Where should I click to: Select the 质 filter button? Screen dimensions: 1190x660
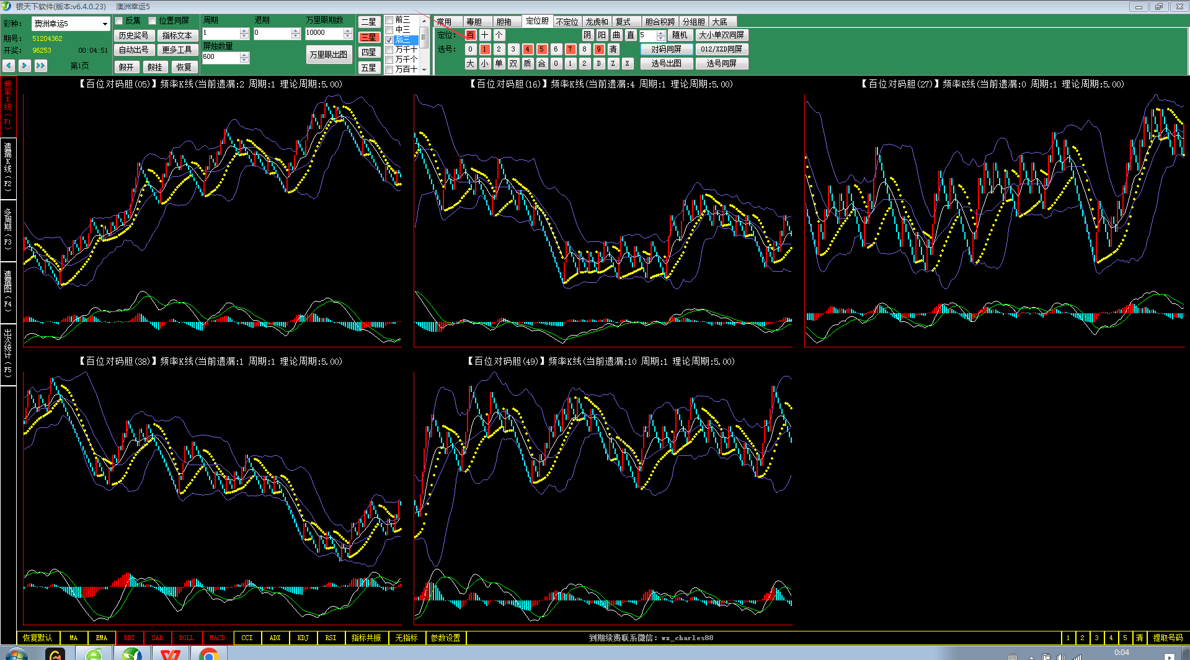[528, 63]
